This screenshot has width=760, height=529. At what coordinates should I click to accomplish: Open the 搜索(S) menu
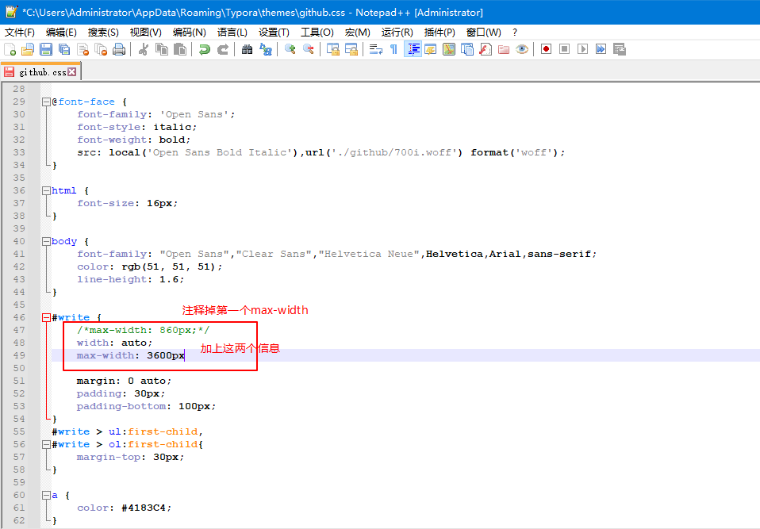click(x=103, y=33)
